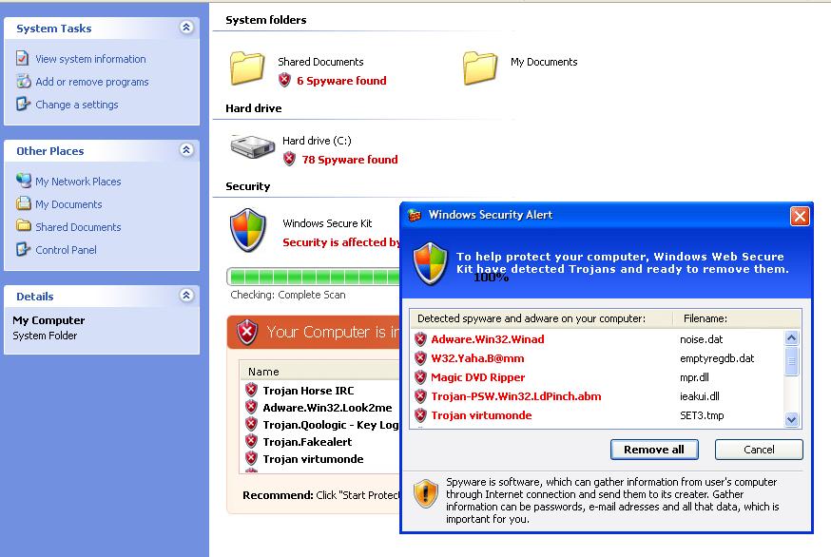Click the 6 Spyware found warning
831x557 pixels.
click(x=342, y=81)
